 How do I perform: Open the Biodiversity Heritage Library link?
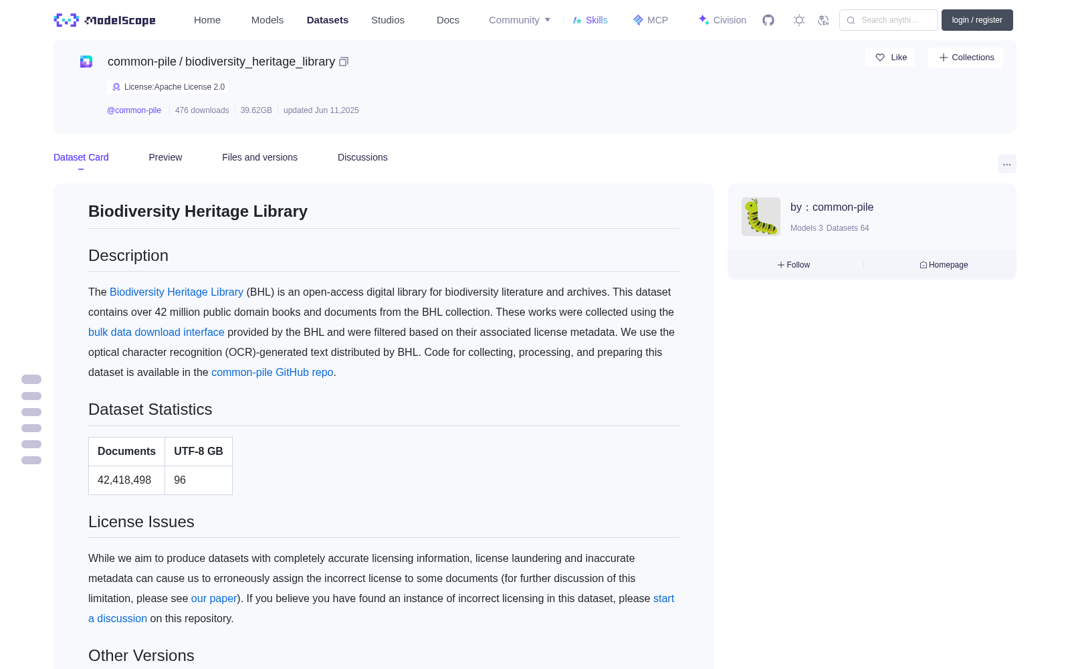pos(177,292)
